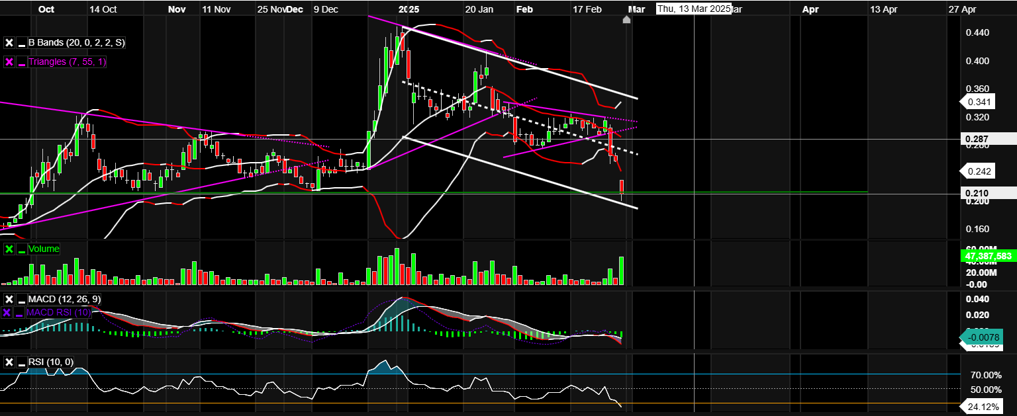Remove the B Bands indicator with its X icon

[9, 43]
